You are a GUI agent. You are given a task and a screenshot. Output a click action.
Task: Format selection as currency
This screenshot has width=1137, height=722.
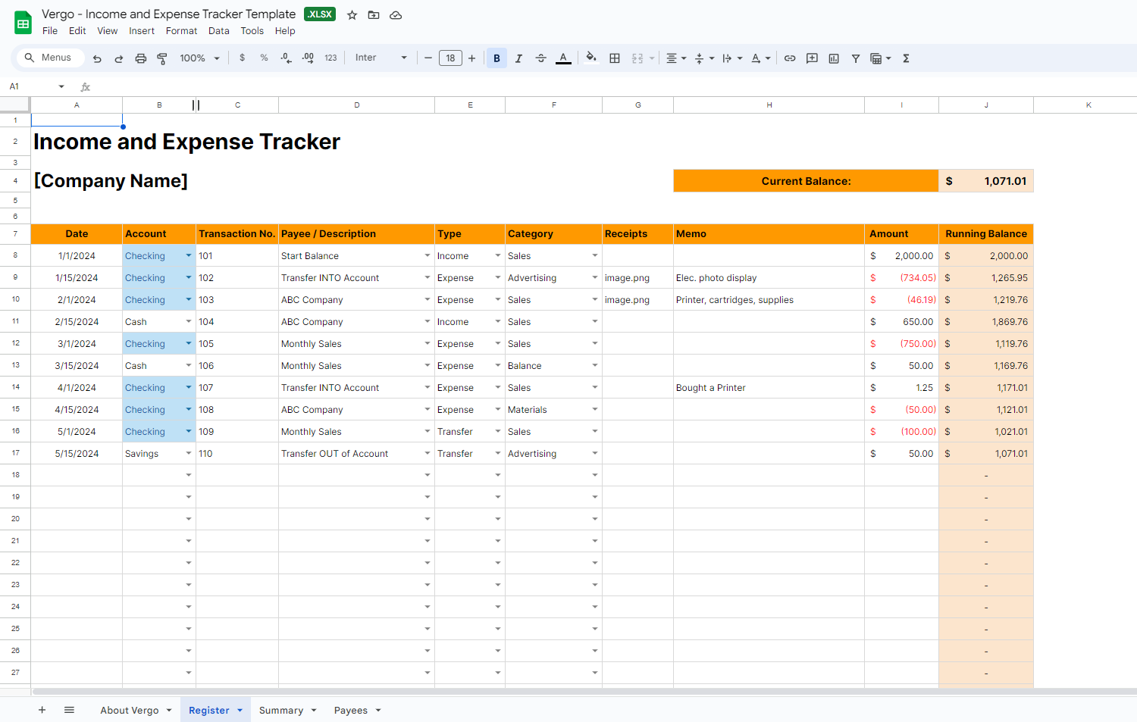click(x=242, y=58)
